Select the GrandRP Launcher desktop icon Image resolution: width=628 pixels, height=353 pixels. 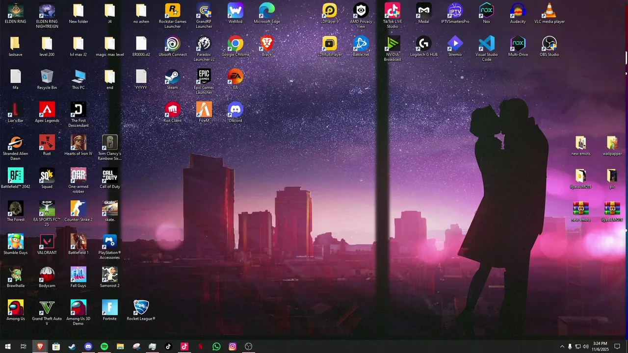[204, 15]
